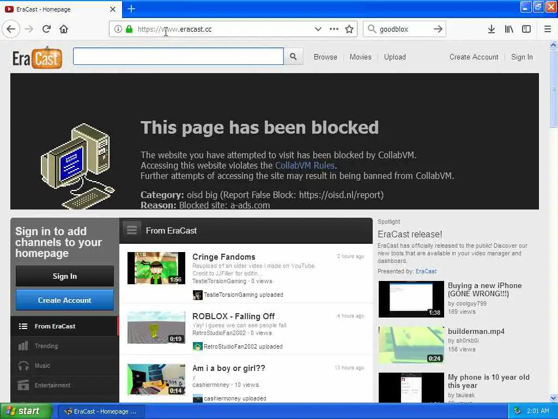Select Trending in the sidebar guide
Screen dimensions: 558x419
coord(64,345)
